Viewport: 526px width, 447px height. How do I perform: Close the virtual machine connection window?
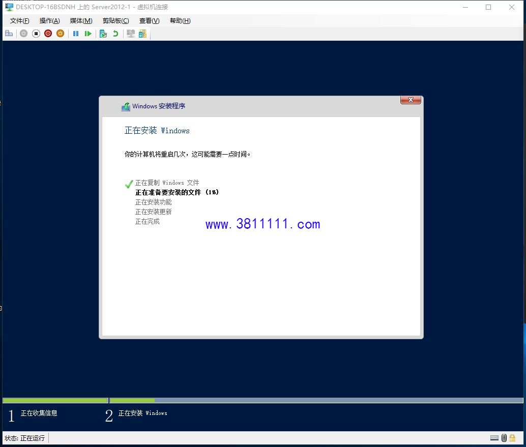pyautogui.click(x=512, y=7)
